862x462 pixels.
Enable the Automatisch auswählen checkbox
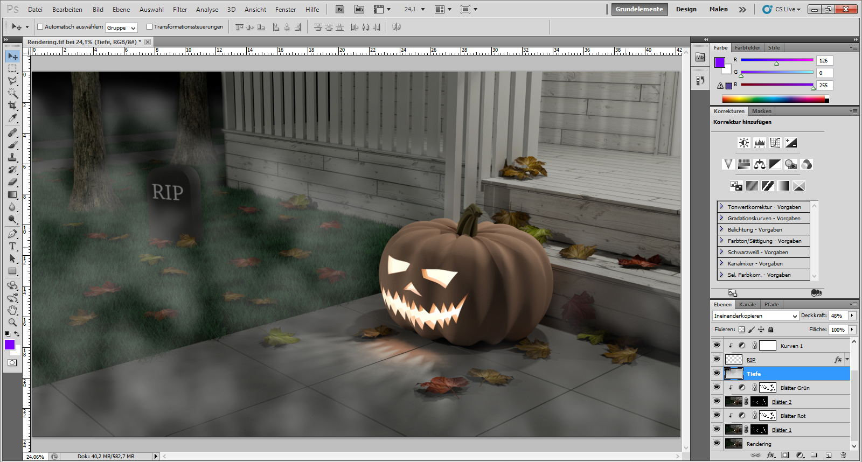40,27
